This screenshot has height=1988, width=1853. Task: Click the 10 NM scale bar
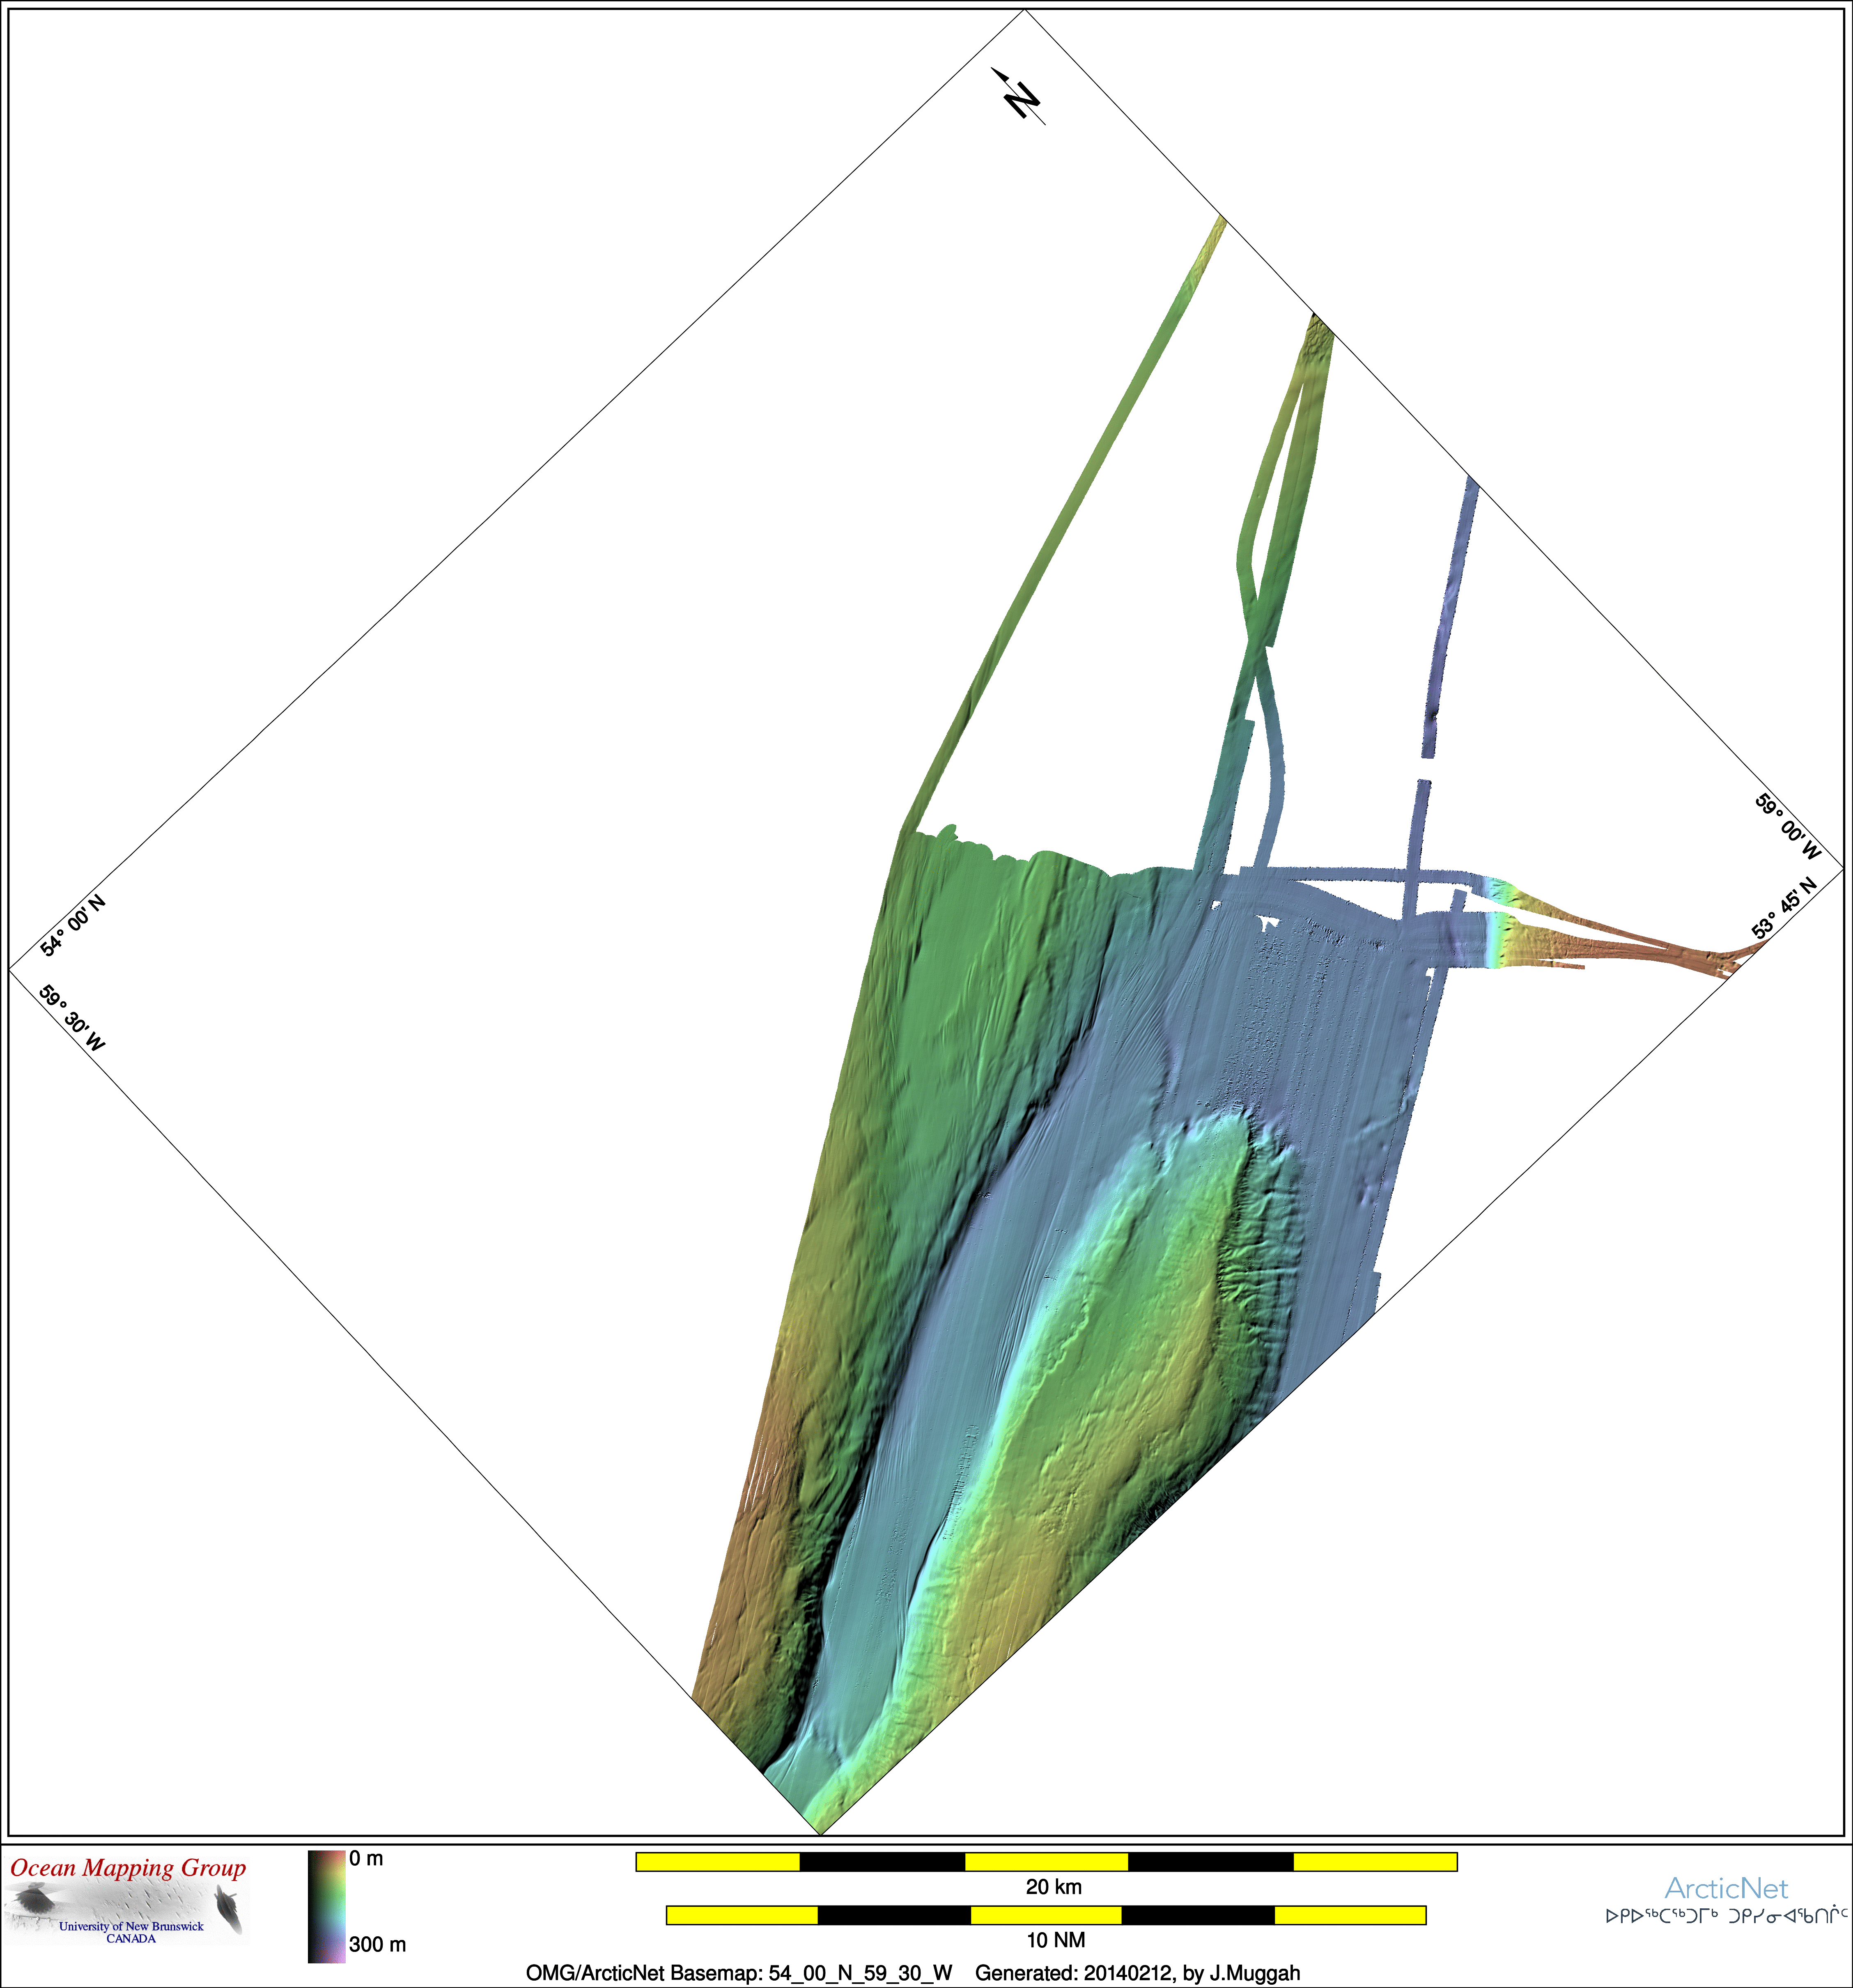point(1046,1915)
